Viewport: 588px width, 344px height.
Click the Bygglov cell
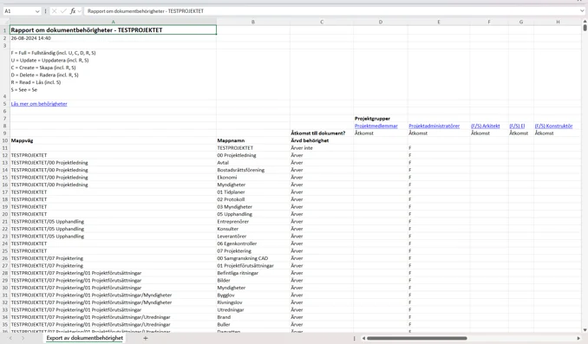point(252,295)
